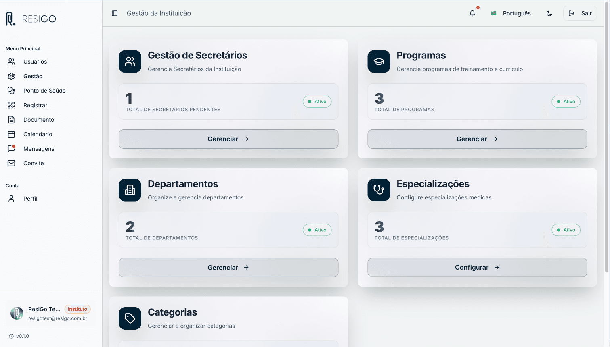Click the Categorias card heading
This screenshot has width=610, height=347.
pyautogui.click(x=172, y=312)
